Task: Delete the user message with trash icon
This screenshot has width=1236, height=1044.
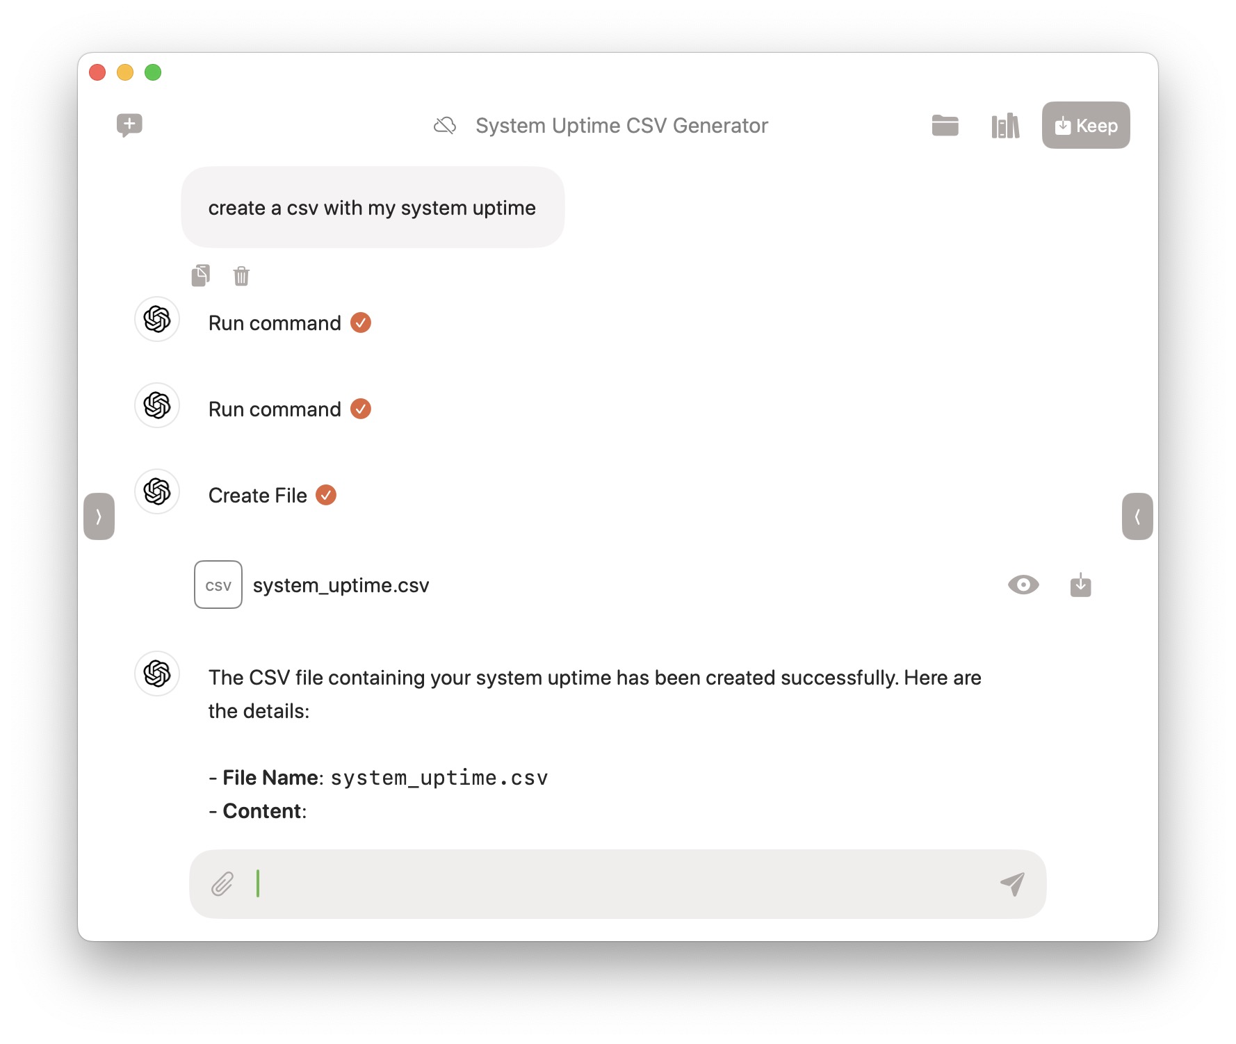Action: (241, 276)
